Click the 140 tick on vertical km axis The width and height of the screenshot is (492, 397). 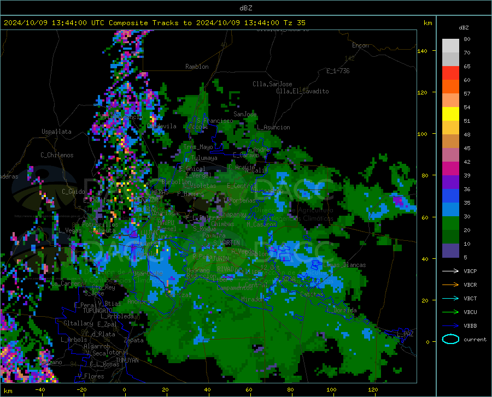(423, 51)
